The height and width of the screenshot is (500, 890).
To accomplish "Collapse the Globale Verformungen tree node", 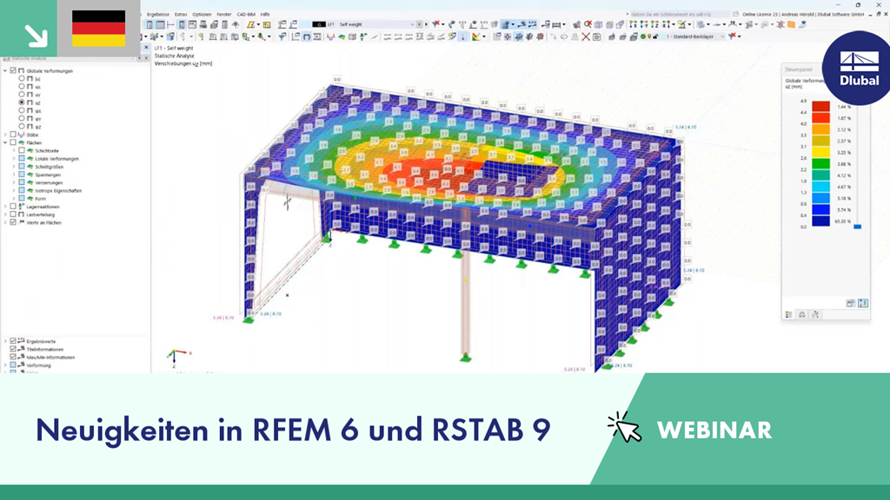I will [6, 70].
